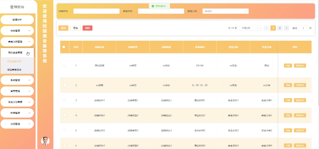
Task: Check the row 测试店铺 checkbox
Action: pyautogui.click(x=65, y=66)
